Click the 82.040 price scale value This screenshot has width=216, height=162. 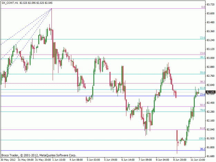click(210, 130)
